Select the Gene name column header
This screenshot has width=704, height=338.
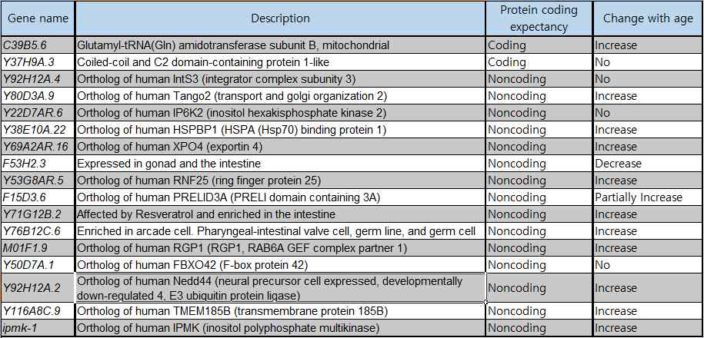coord(38,18)
